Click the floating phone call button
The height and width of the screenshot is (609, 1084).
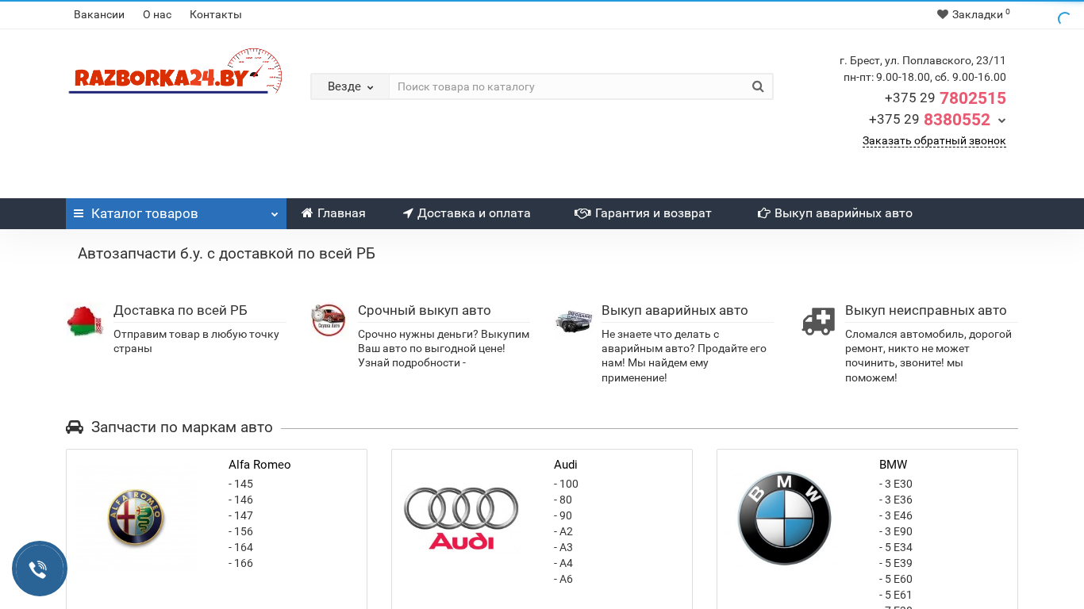(x=39, y=569)
